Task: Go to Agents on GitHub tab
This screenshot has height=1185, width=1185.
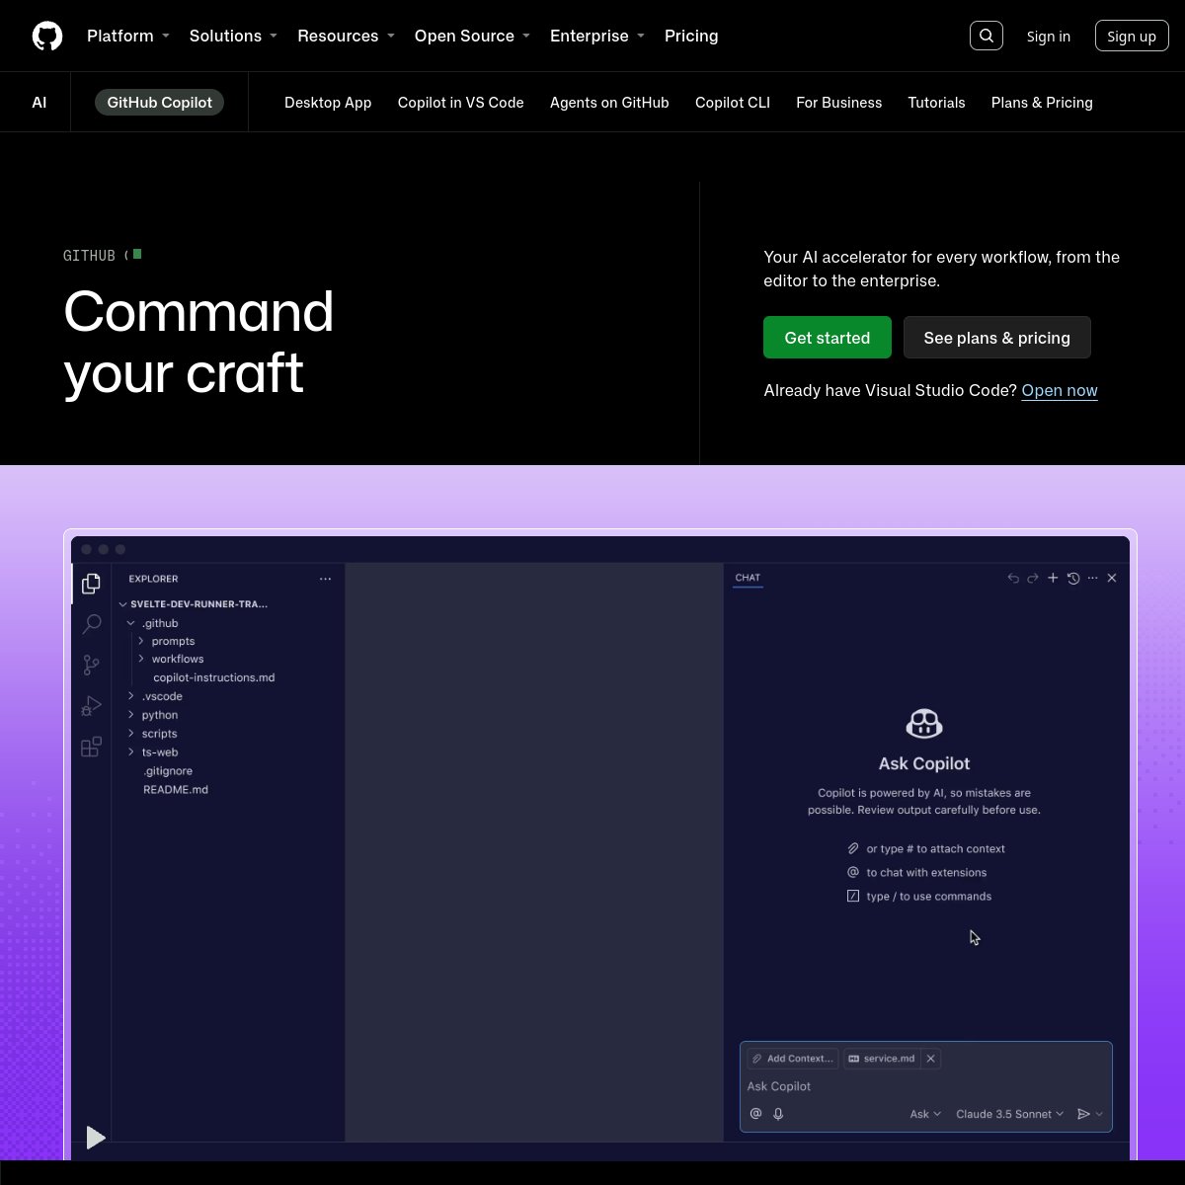Action: click(x=609, y=103)
